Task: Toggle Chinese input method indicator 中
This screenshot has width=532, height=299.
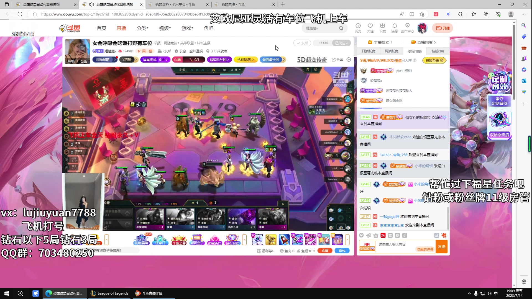Action: (x=496, y=293)
